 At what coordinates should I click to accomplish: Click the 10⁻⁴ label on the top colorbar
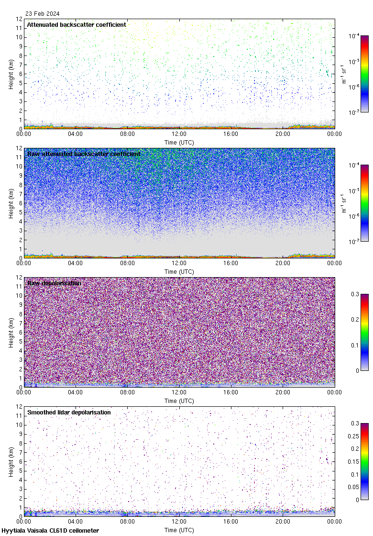(354, 36)
